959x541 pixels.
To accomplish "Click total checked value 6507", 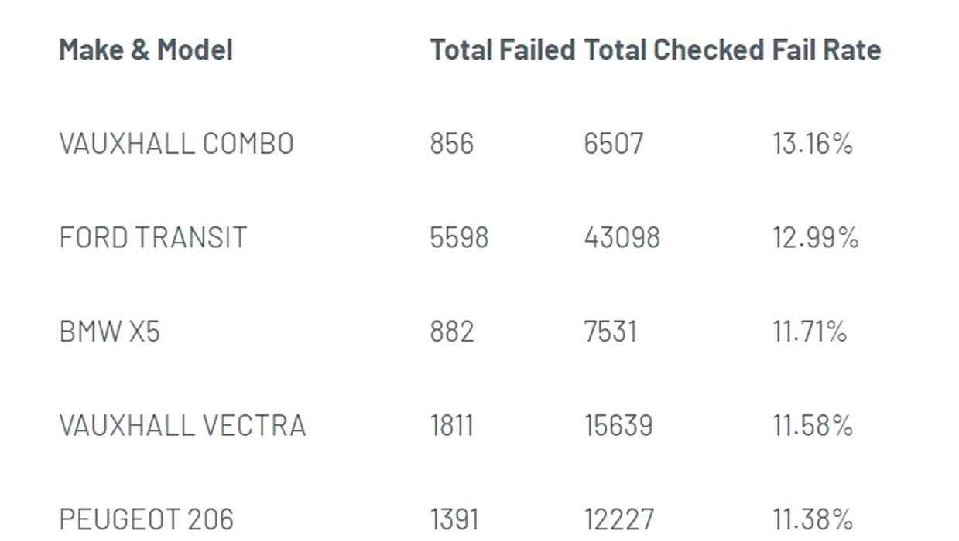I will pos(613,144).
